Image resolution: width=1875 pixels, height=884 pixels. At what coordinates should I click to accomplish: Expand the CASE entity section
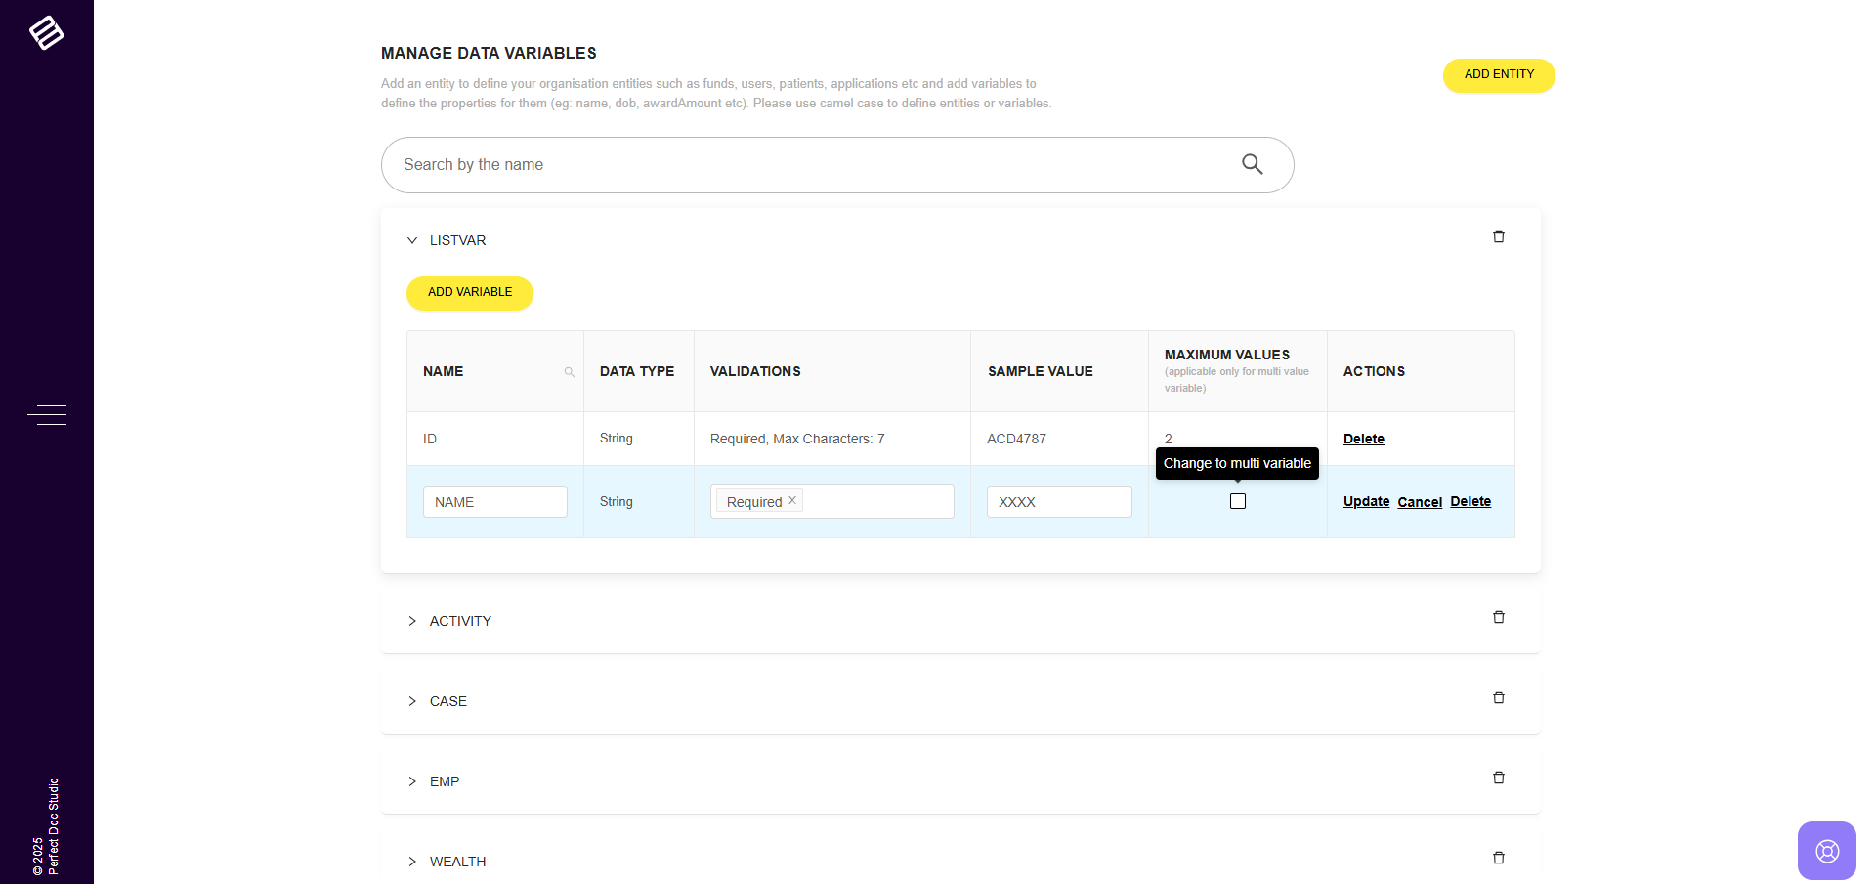(412, 701)
